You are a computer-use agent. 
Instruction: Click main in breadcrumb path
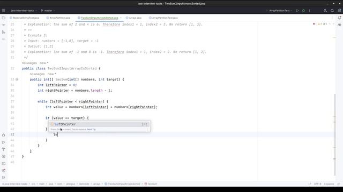[42, 184]
